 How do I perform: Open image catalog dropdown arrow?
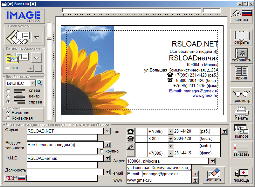click(37, 58)
